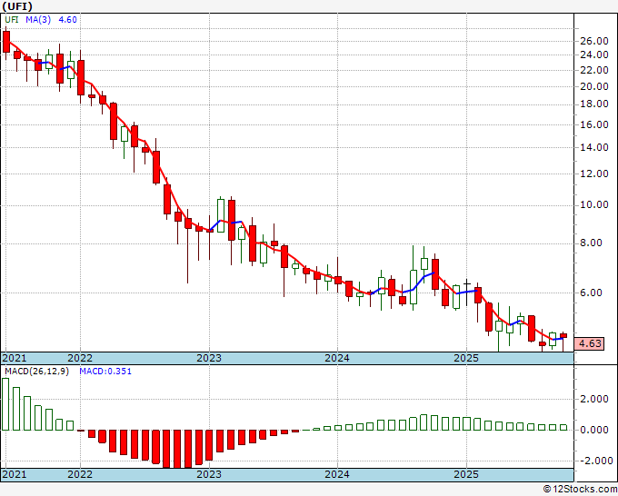
Task: Click the 12.00 price axis label
Action: (x=594, y=174)
